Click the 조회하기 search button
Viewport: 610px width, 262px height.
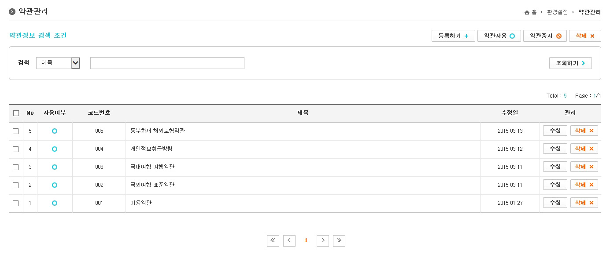(570, 63)
